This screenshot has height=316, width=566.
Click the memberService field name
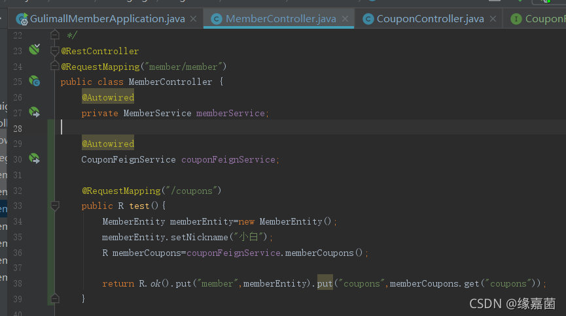pos(230,113)
